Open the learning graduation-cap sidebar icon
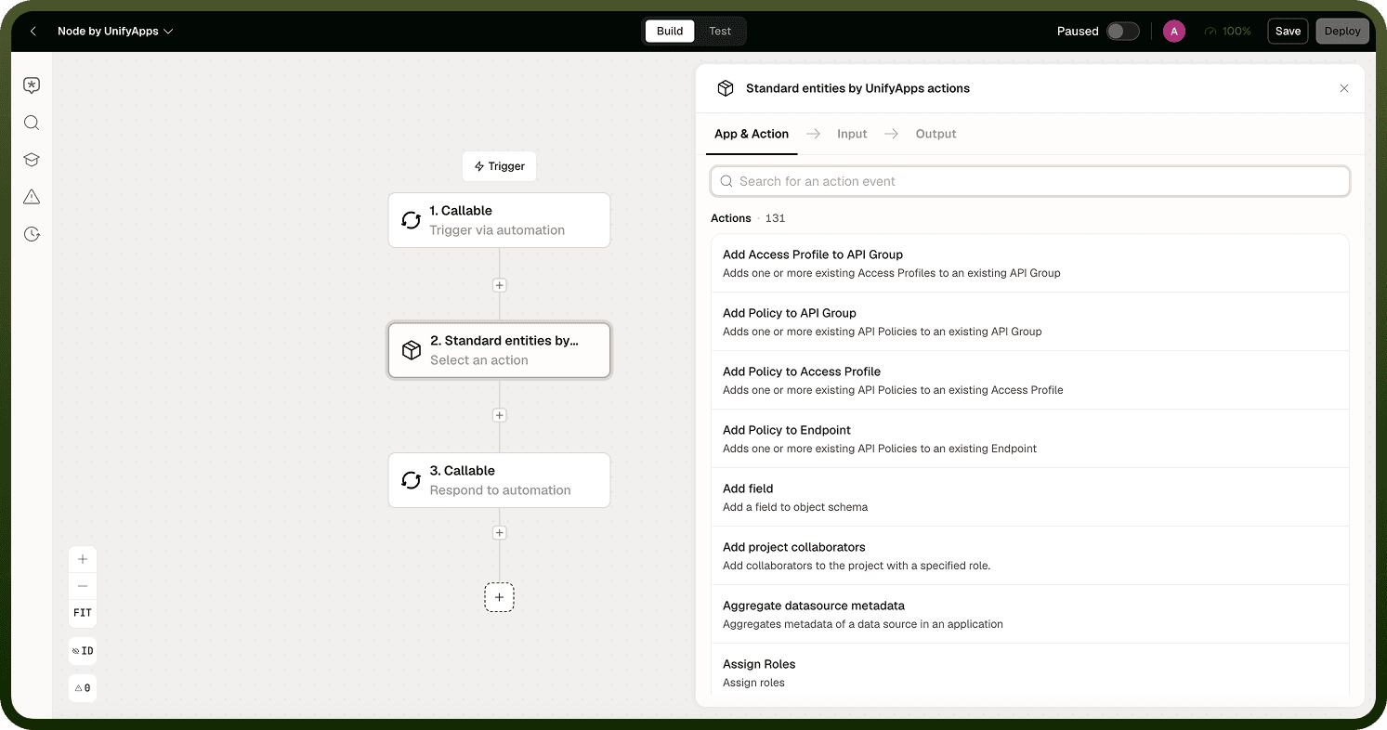This screenshot has height=730, width=1387. click(32, 160)
